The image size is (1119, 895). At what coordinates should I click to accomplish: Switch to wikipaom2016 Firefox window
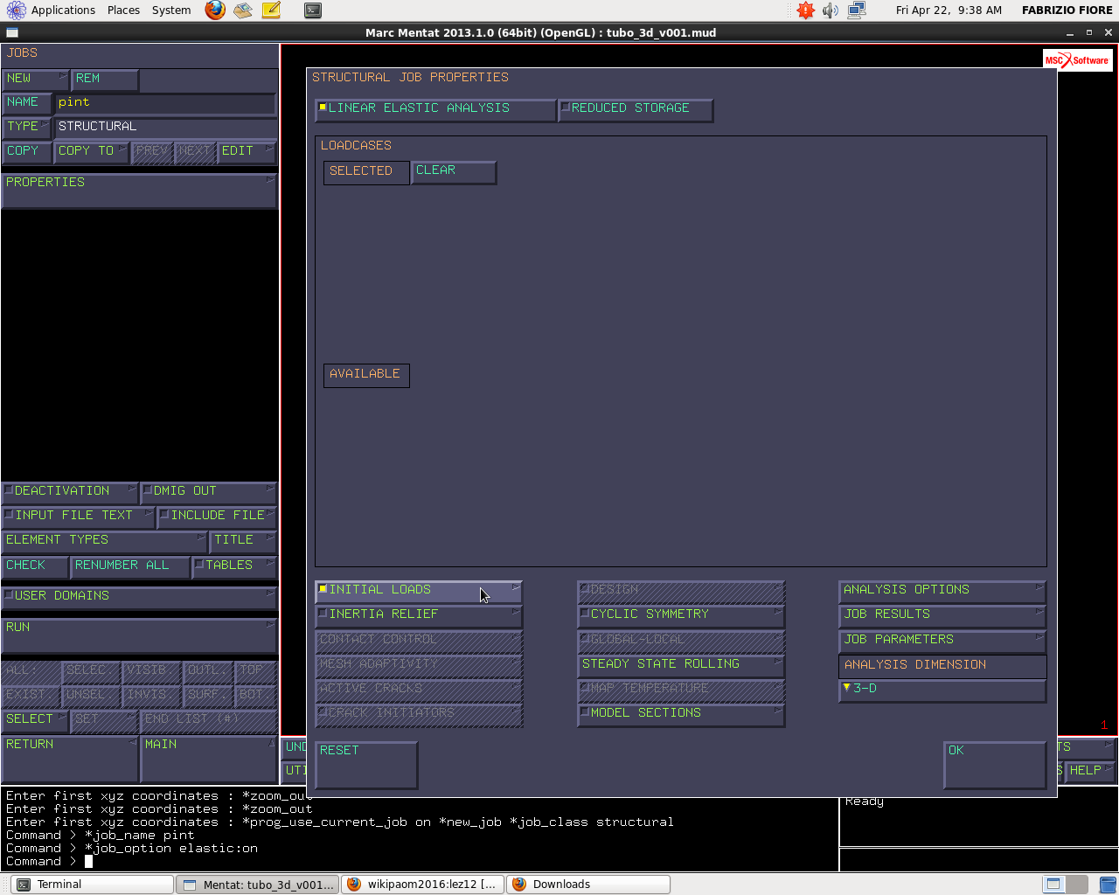tap(423, 885)
